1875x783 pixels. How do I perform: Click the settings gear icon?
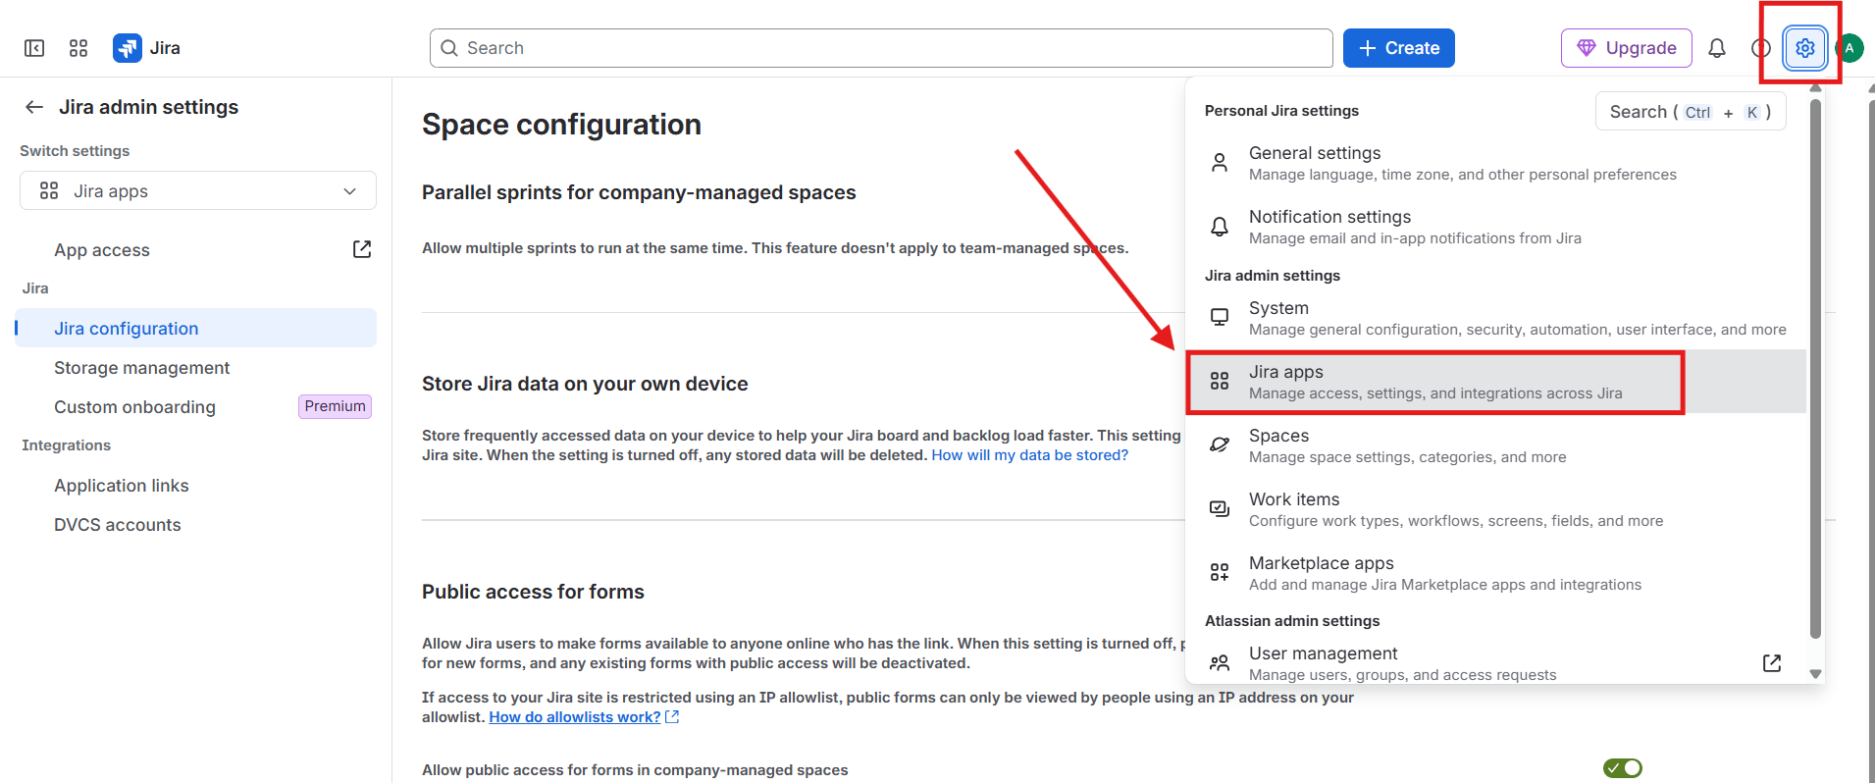(1805, 48)
